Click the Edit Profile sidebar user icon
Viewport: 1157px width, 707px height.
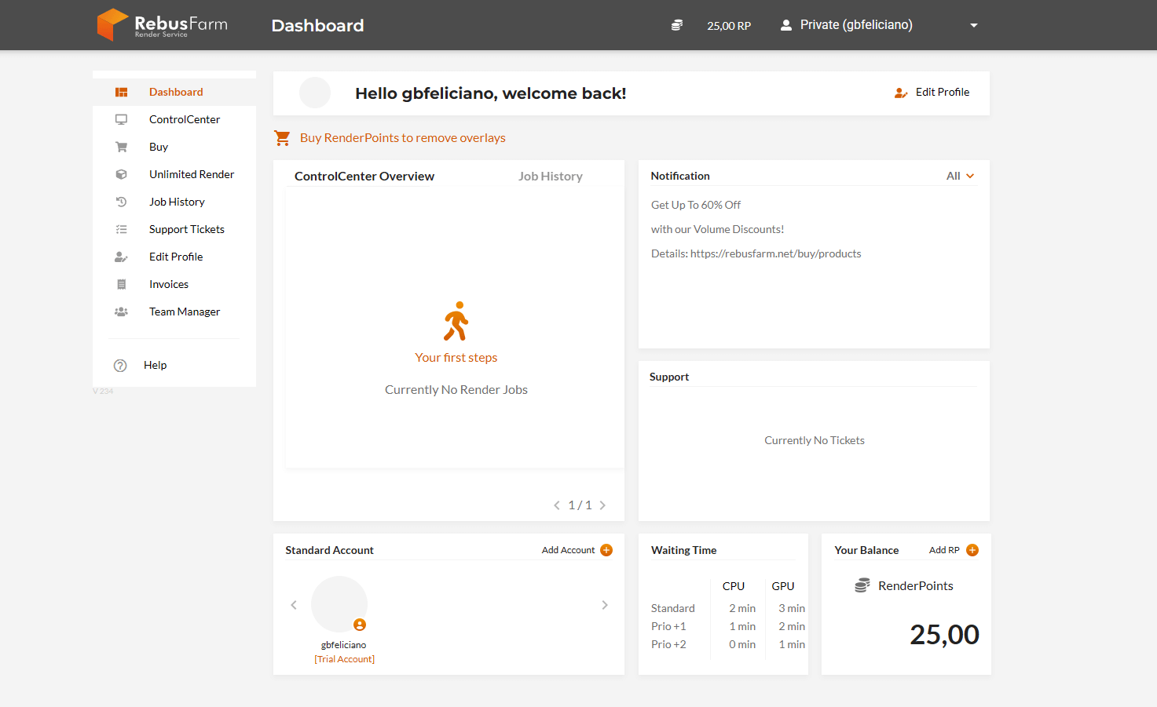[121, 257]
